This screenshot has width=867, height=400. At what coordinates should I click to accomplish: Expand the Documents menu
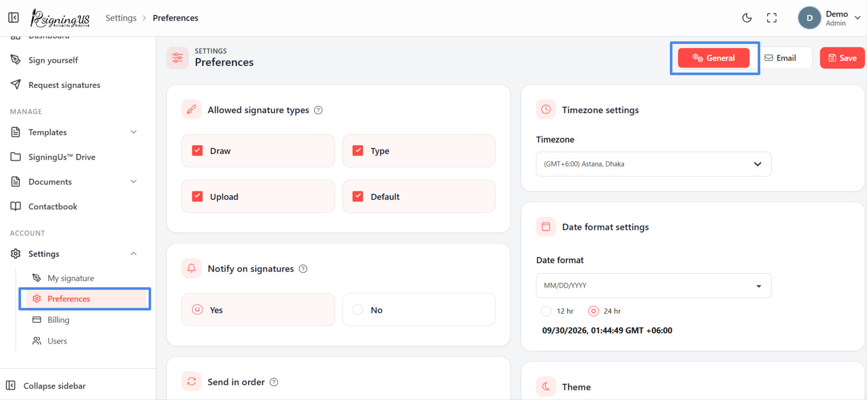click(x=74, y=182)
